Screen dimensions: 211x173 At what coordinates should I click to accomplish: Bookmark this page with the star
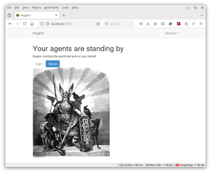pos(98,24)
